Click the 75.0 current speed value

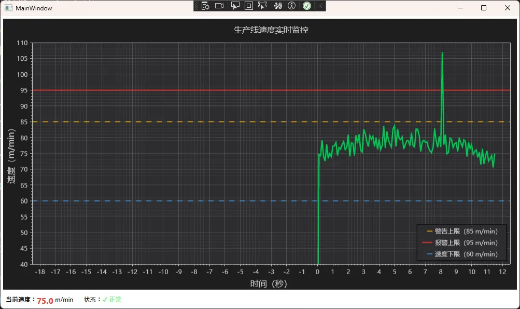[45, 301]
